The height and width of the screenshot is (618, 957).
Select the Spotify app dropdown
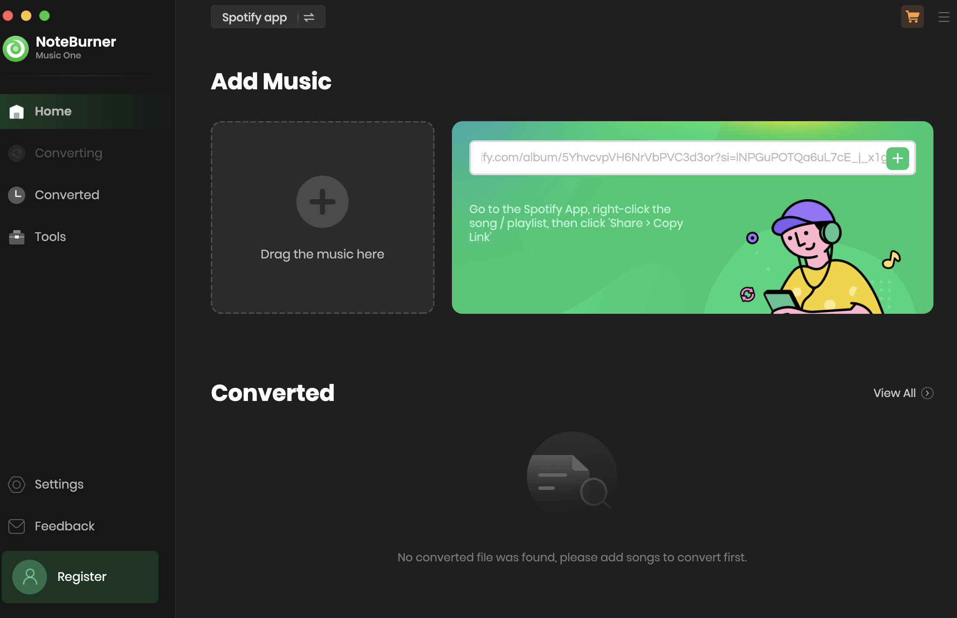268,17
